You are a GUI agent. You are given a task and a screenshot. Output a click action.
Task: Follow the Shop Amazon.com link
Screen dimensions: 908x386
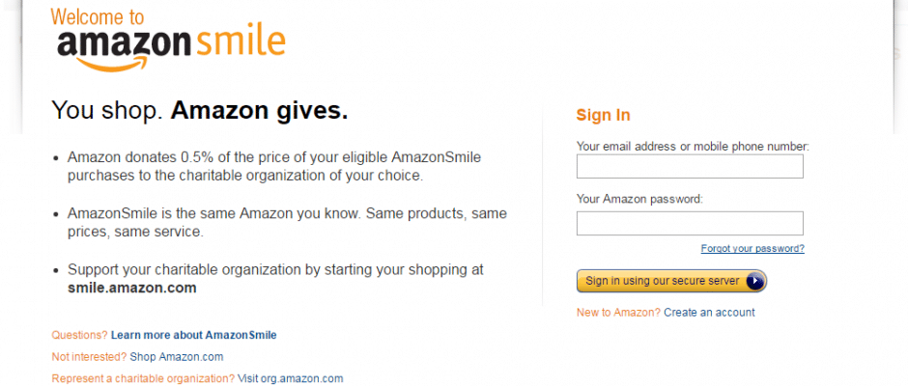pyautogui.click(x=177, y=357)
